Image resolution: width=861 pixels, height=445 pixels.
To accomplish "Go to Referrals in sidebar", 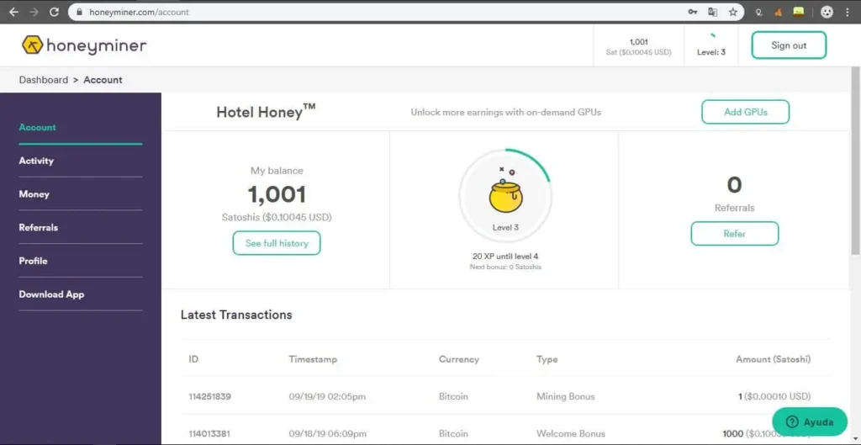I will pos(39,227).
